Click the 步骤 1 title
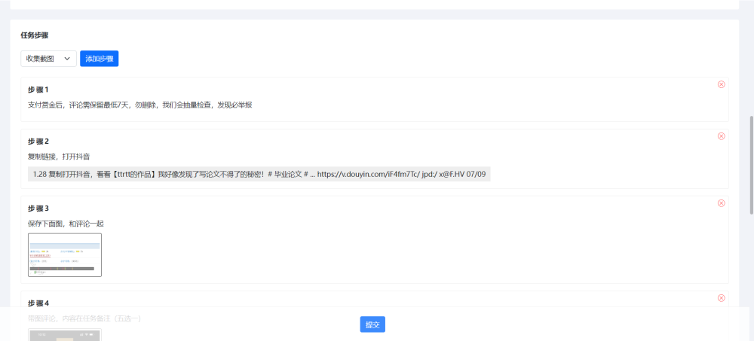This screenshot has height=341, width=754. [x=38, y=90]
